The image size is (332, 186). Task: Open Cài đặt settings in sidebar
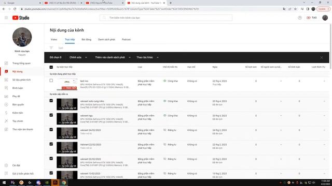click(x=16, y=165)
